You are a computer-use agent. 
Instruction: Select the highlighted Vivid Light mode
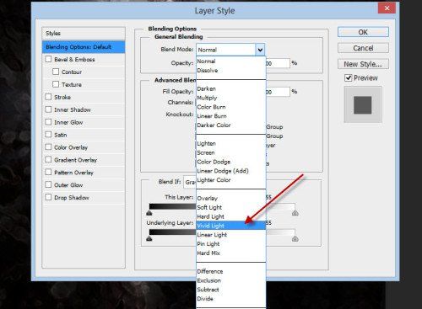click(x=231, y=226)
